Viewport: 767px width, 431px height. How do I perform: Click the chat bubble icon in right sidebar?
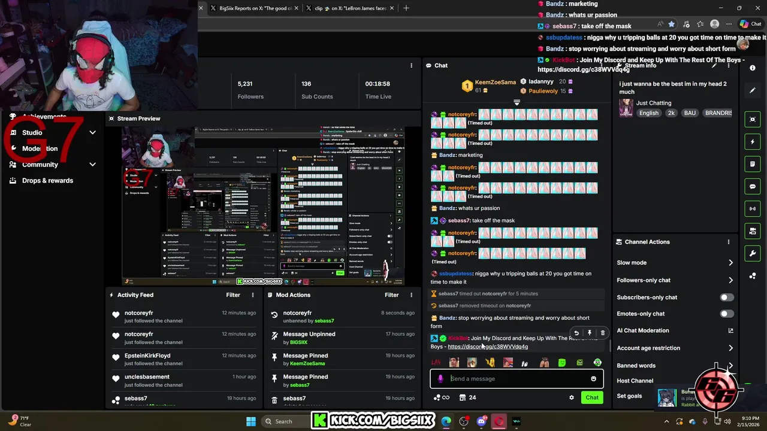pos(753,186)
